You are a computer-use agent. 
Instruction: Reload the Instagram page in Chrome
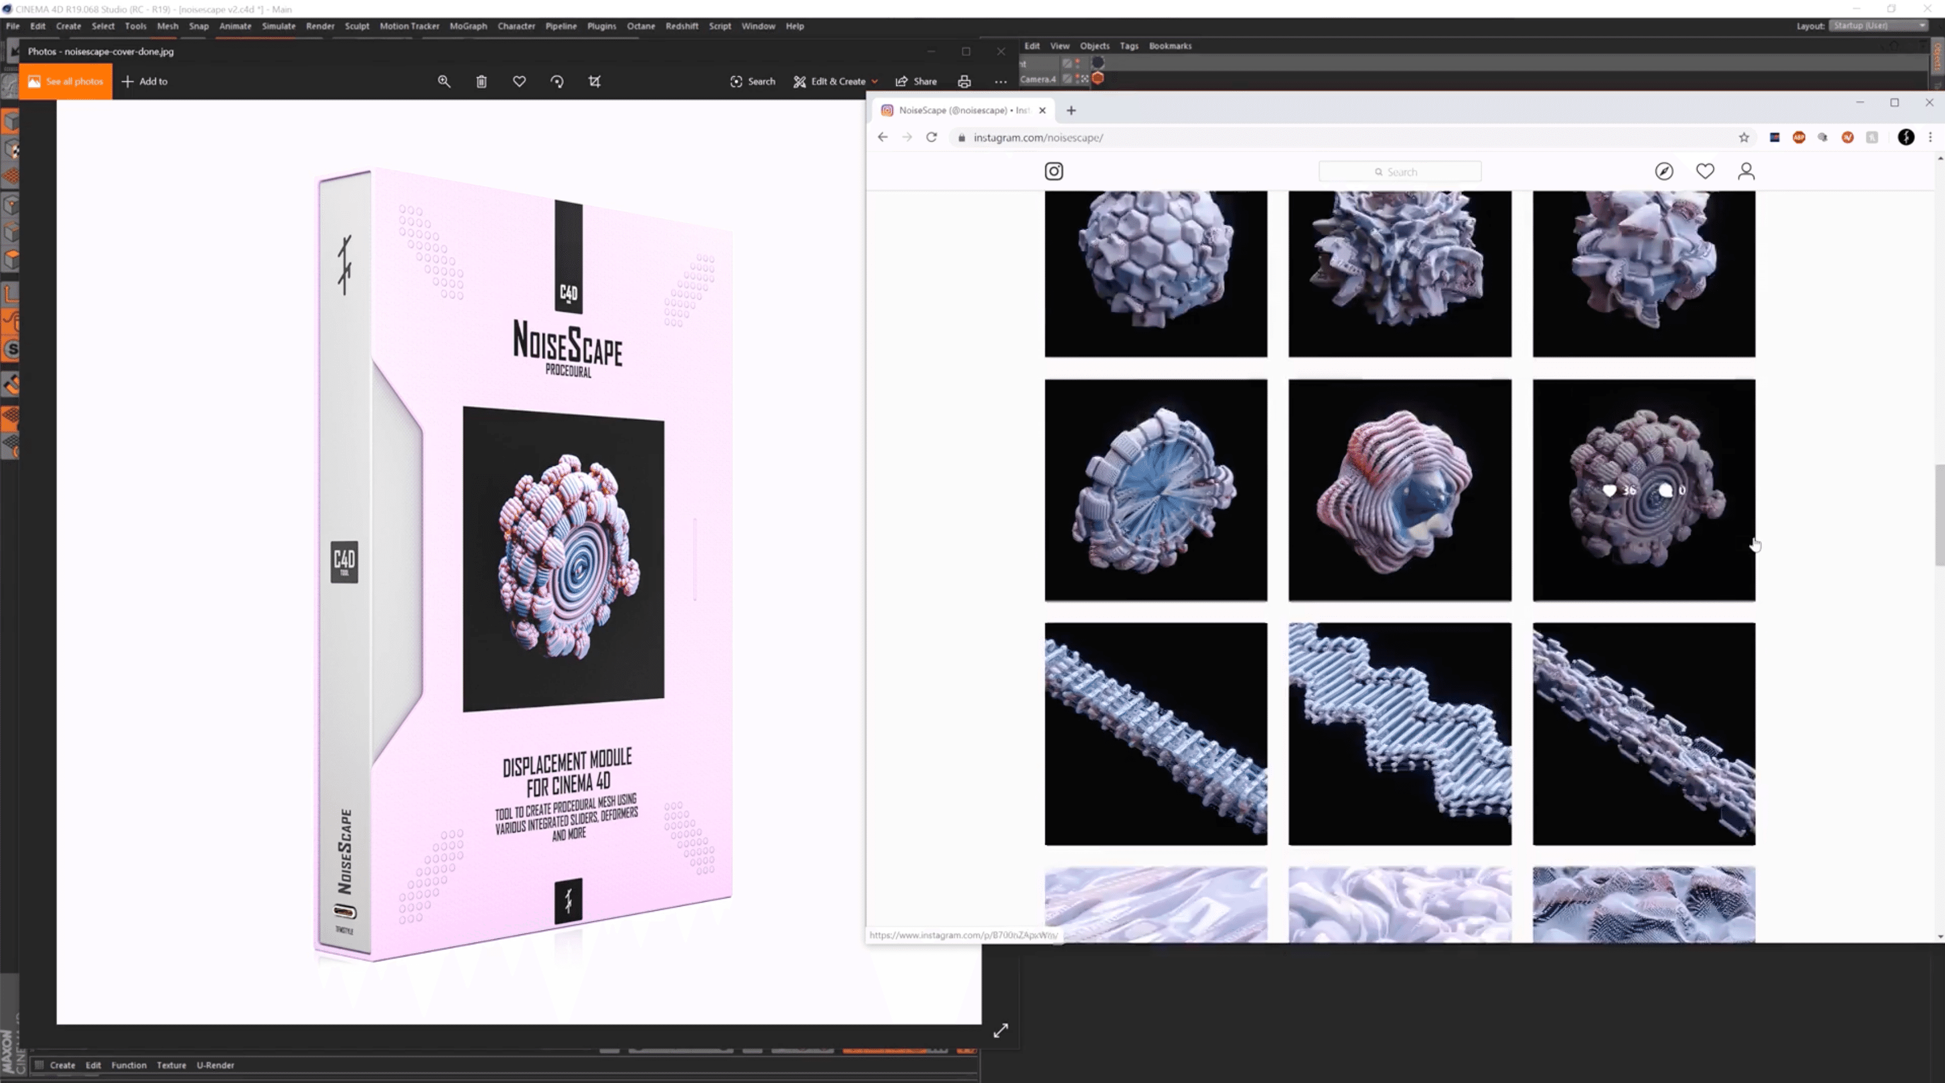pyautogui.click(x=932, y=137)
